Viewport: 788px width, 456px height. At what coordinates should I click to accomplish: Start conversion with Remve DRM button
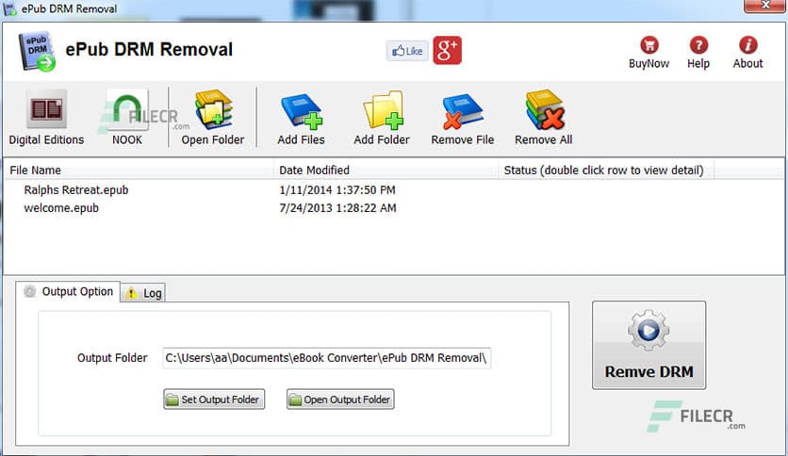click(x=648, y=345)
